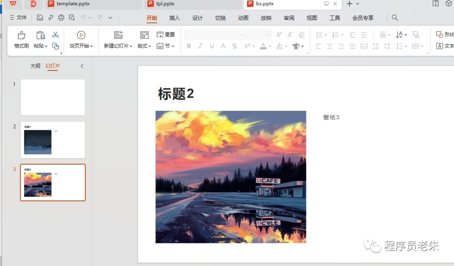The width and height of the screenshot is (454, 266).
Task: Click the Print icon in quick toolbar
Action: tap(61, 18)
